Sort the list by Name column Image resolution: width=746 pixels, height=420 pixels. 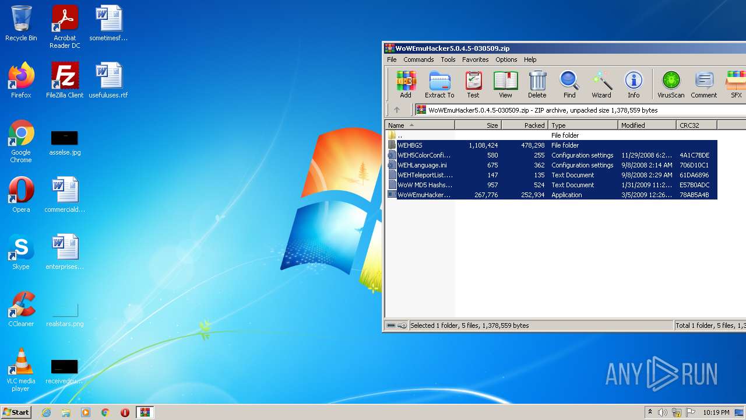(x=420, y=125)
